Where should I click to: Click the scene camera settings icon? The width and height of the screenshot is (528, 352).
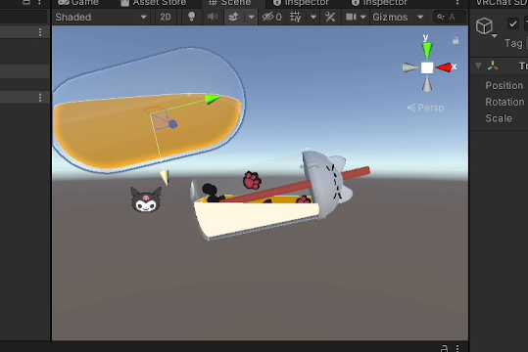coord(351,17)
